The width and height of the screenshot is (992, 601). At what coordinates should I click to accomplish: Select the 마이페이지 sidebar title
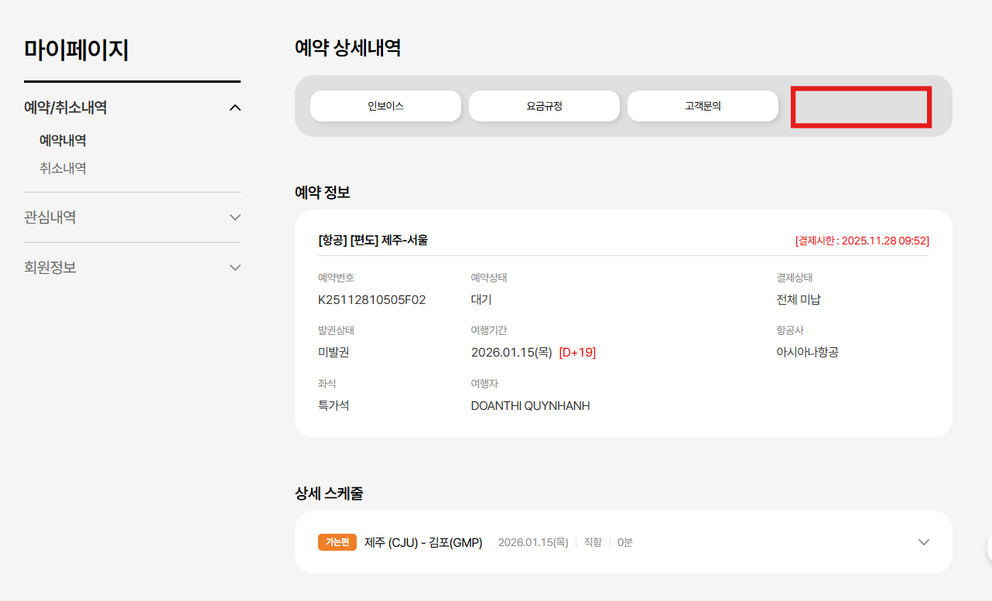click(77, 50)
